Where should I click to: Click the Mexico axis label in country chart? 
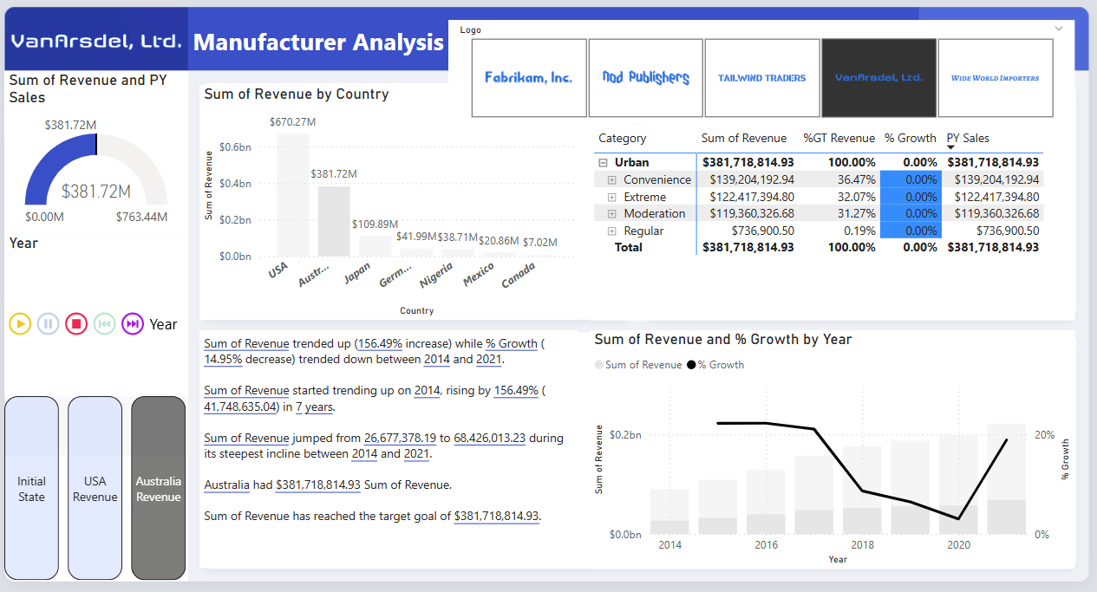479,276
